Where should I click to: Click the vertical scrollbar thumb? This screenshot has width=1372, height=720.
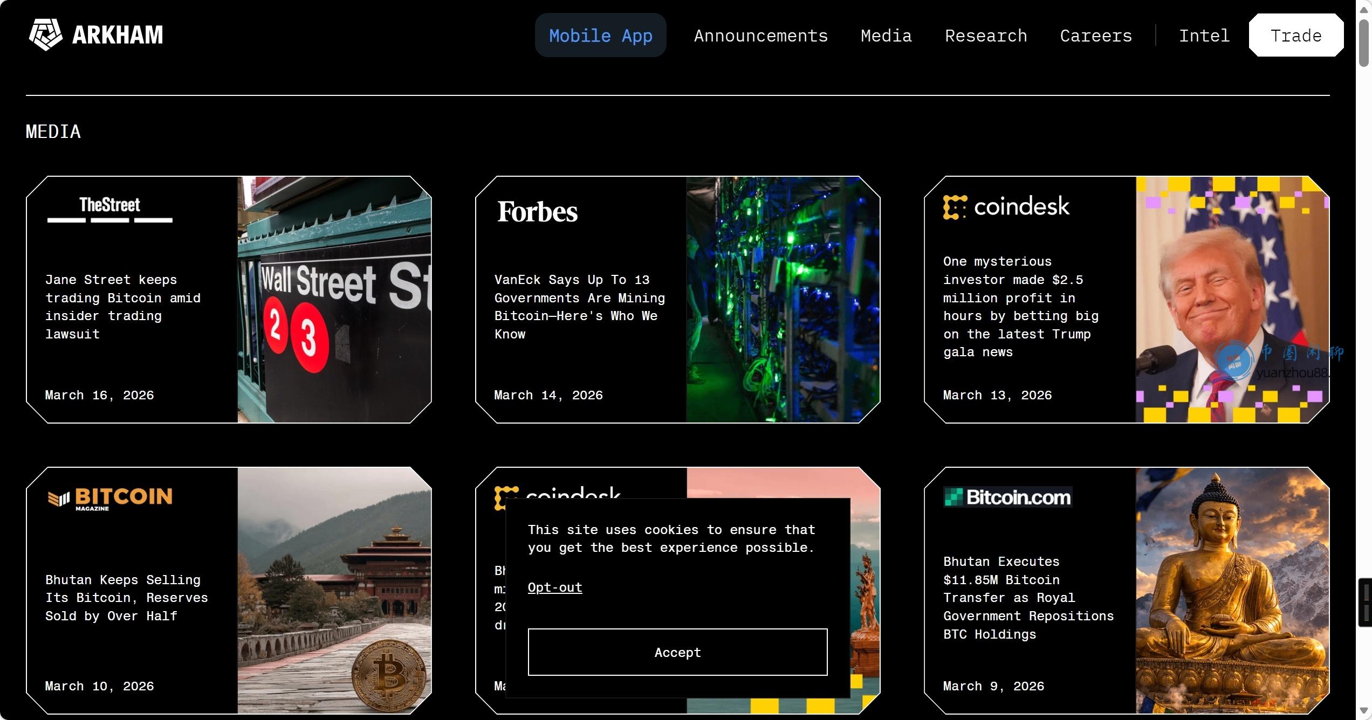[1364, 43]
